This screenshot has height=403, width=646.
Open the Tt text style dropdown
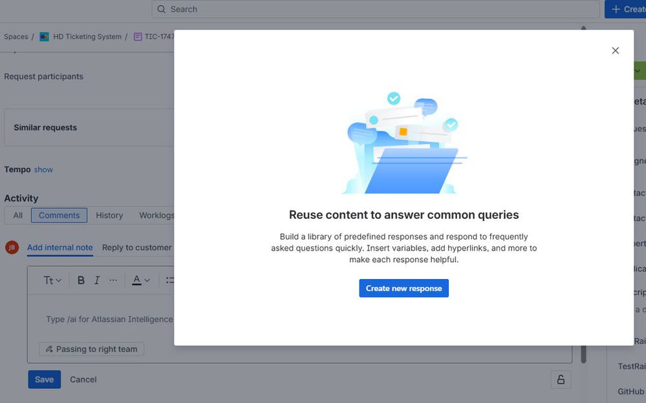50,280
